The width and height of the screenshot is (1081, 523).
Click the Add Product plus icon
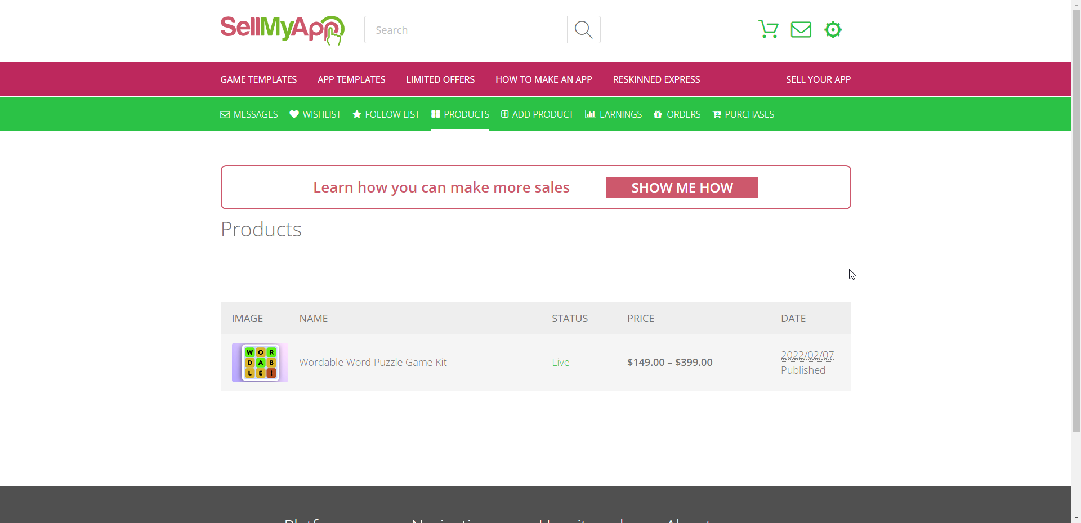pyautogui.click(x=505, y=114)
